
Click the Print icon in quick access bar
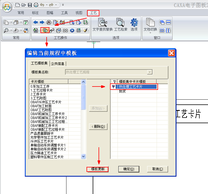[36, 5]
